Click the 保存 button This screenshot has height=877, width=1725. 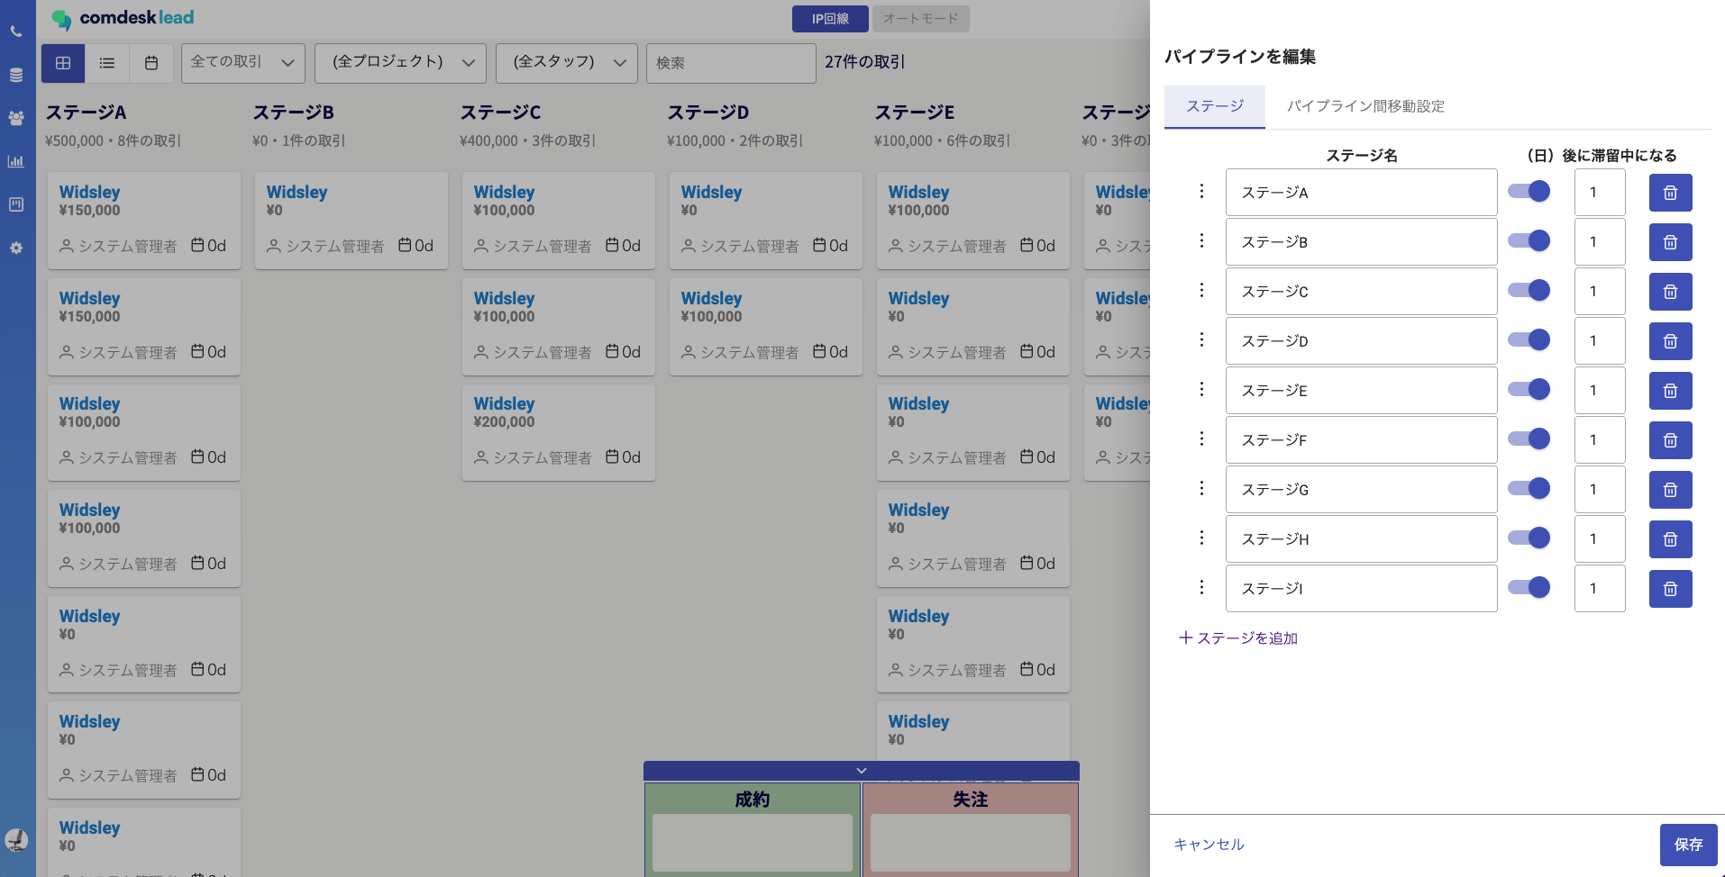pyautogui.click(x=1688, y=845)
